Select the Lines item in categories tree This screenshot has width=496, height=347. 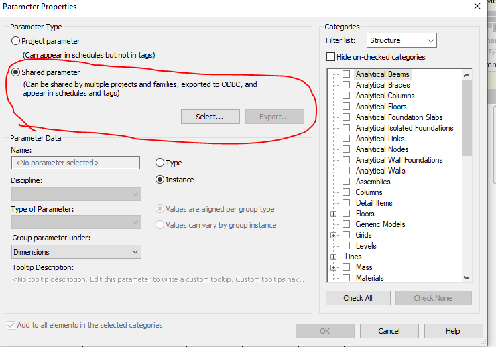[x=353, y=257]
